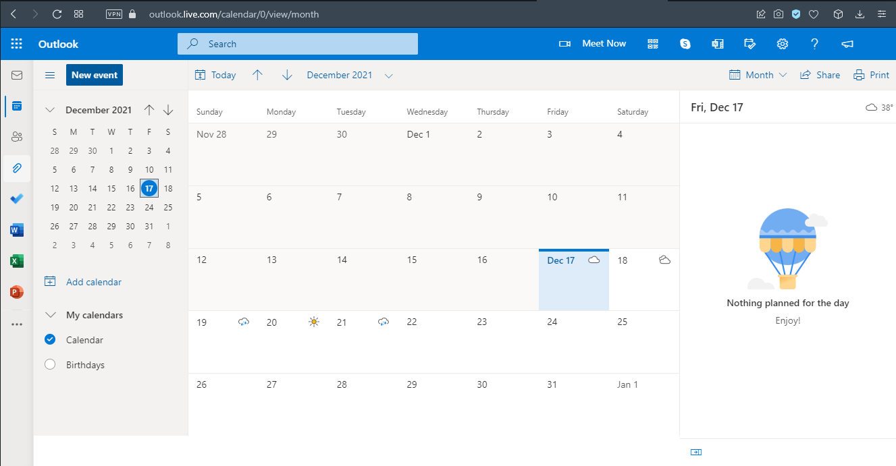
Task: Toggle the hamburger navigation pane
Action: (x=49, y=75)
